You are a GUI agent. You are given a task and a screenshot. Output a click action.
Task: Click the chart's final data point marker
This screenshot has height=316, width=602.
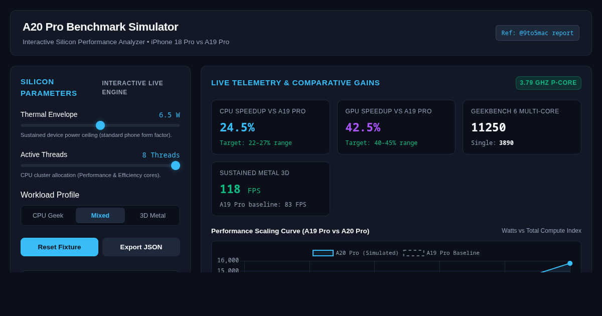tap(570, 263)
